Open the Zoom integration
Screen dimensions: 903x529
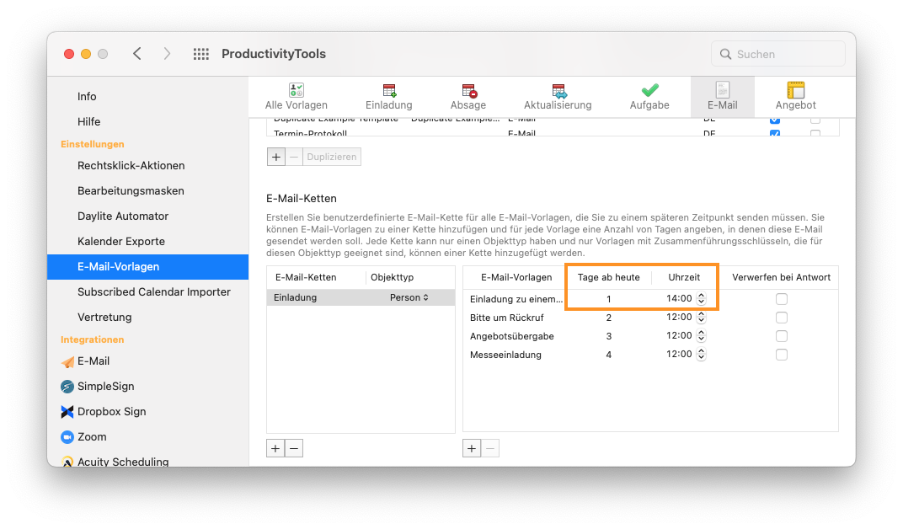pos(83,437)
